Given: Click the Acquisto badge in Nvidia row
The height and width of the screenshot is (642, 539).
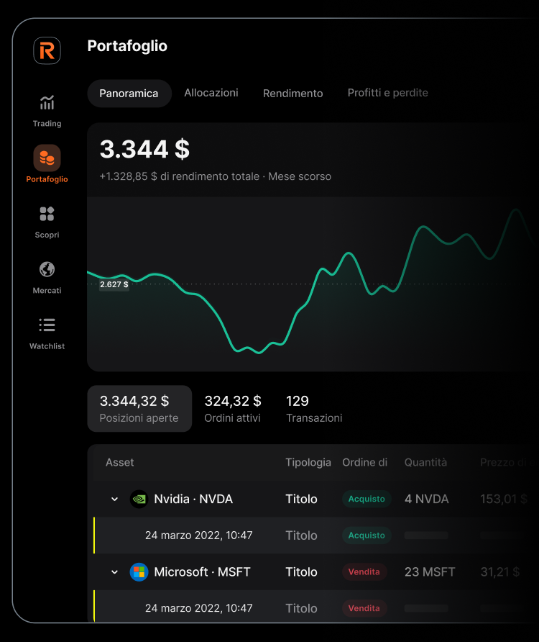Looking at the screenshot, I should 367,499.
